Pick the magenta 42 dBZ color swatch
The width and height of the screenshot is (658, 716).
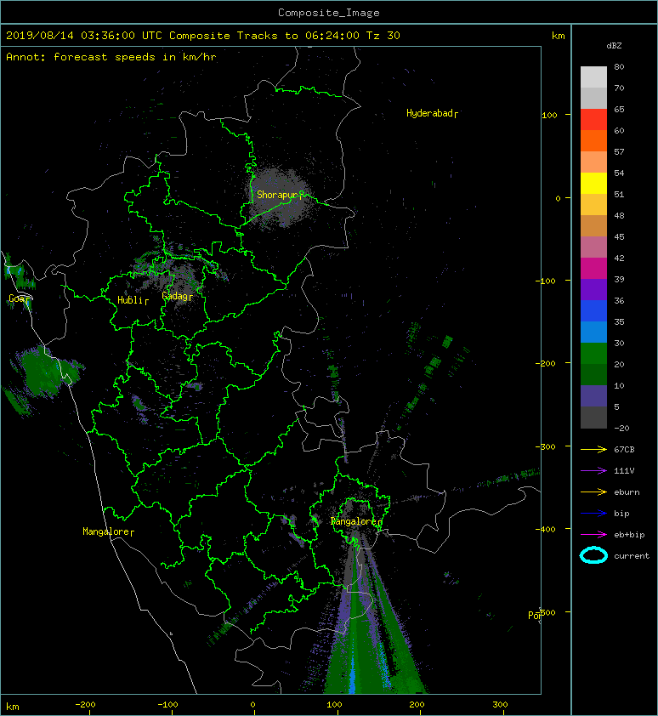593,269
